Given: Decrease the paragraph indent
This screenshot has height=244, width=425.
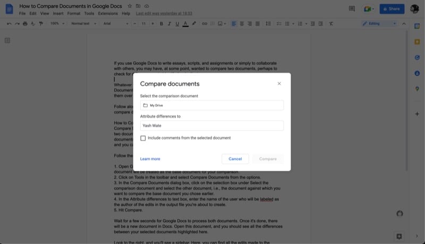Looking at the screenshot, I should coord(312,23).
